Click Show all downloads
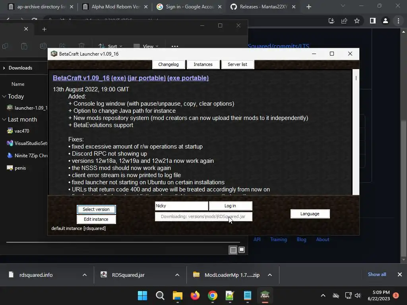This screenshot has height=305, width=407. (x=377, y=274)
